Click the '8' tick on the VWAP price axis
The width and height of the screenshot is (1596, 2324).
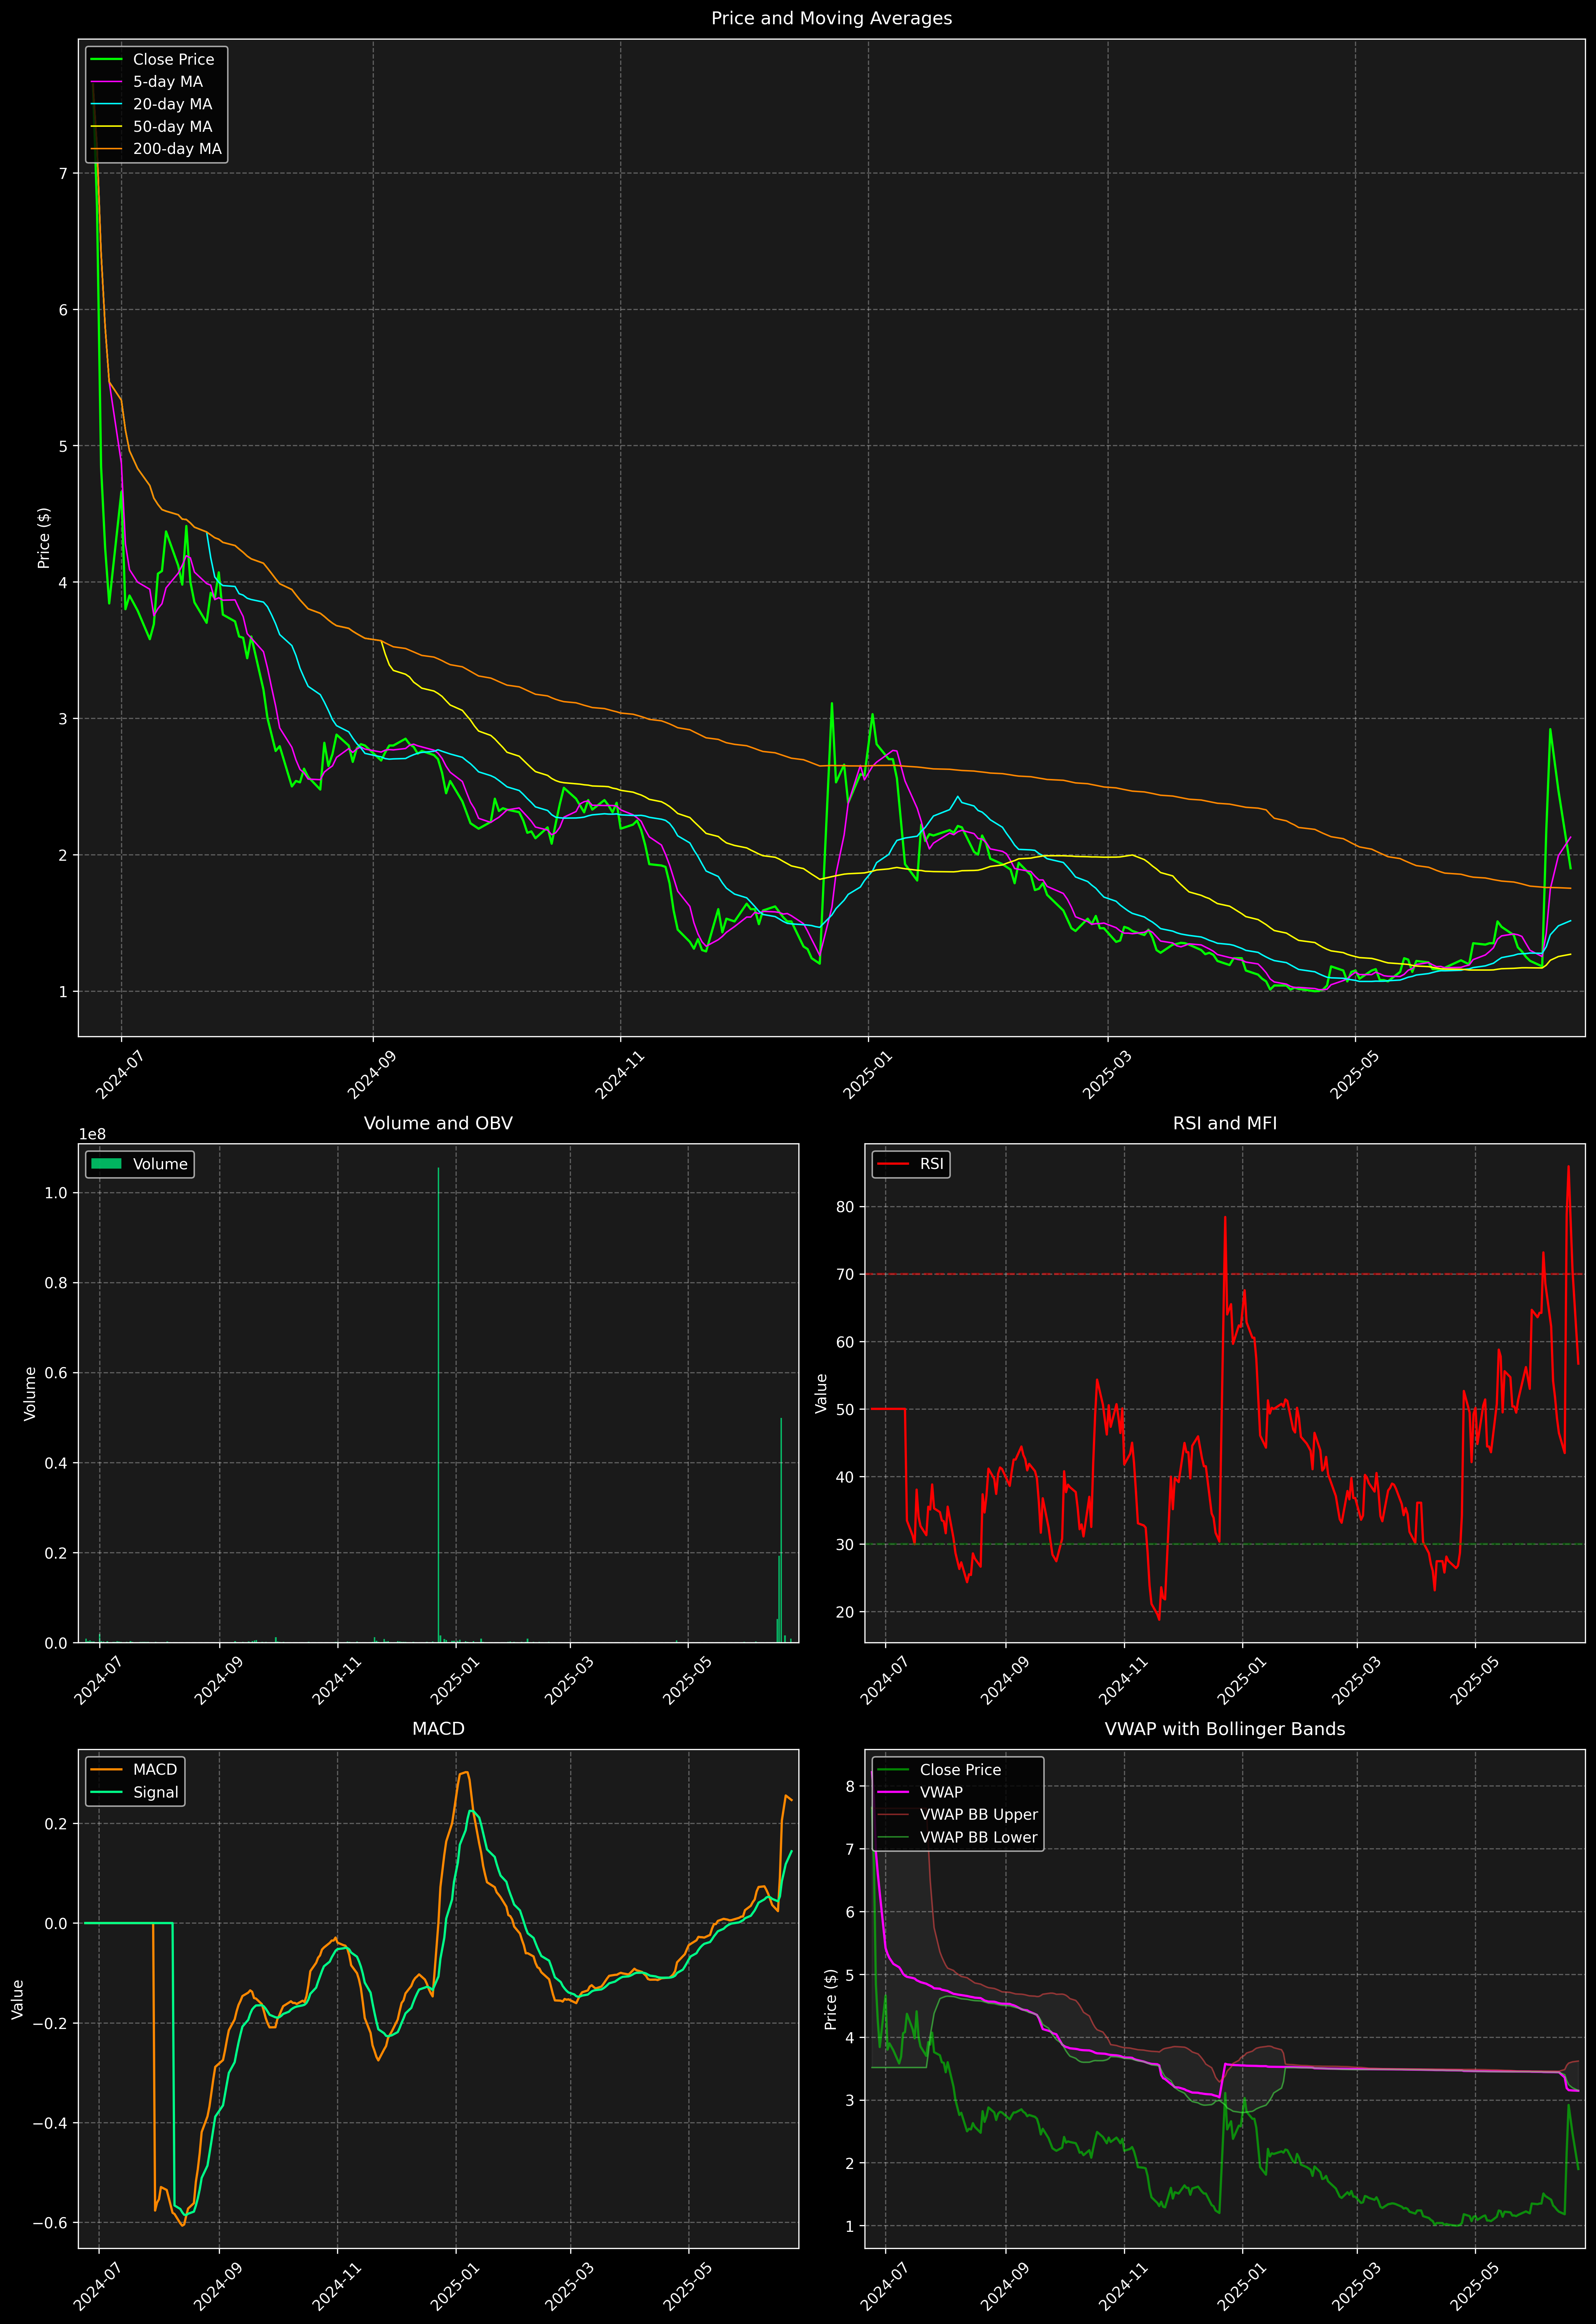tap(850, 1787)
